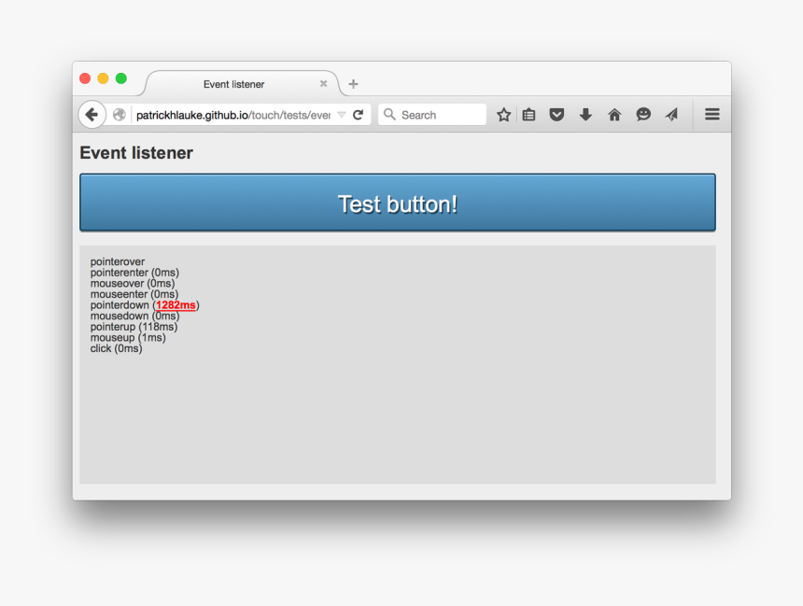Open a new tab with the plus
The height and width of the screenshot is (606, 803).
(x=352, y=84)
